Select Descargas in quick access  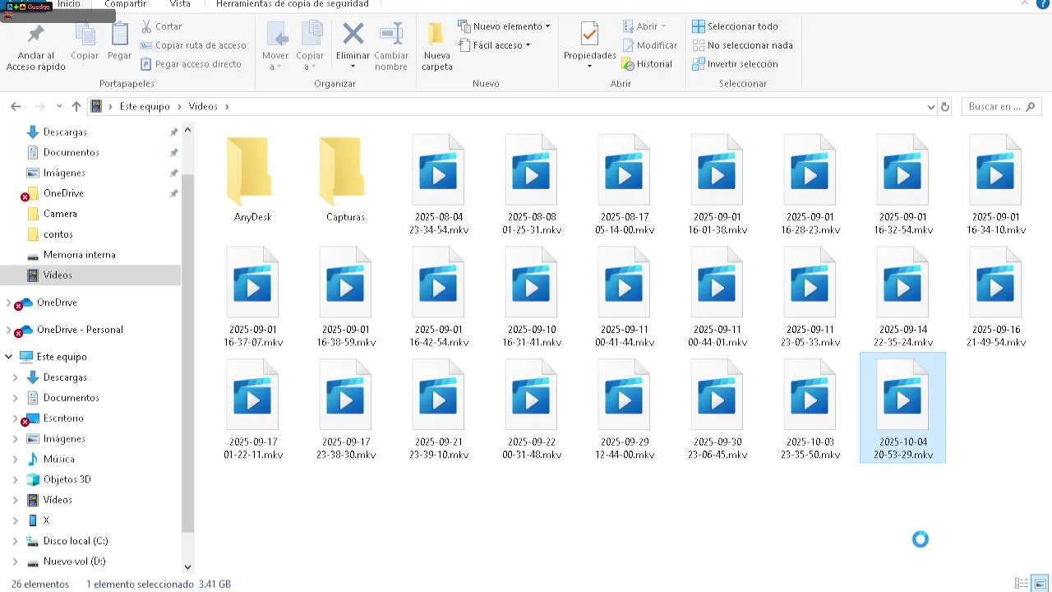click(64, 132)
